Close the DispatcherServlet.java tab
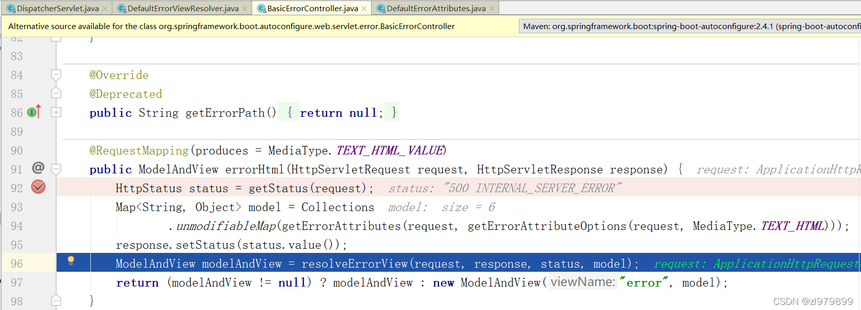 click(105, 9)
